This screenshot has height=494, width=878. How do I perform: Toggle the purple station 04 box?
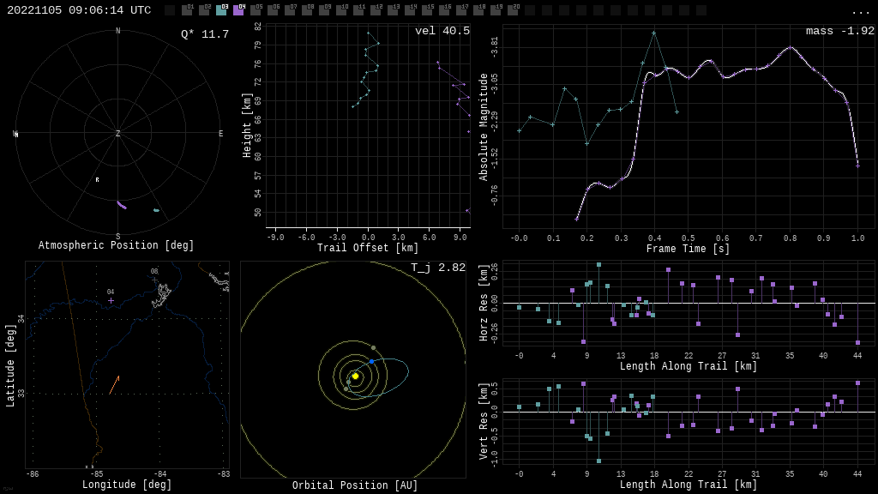(238, 10)
